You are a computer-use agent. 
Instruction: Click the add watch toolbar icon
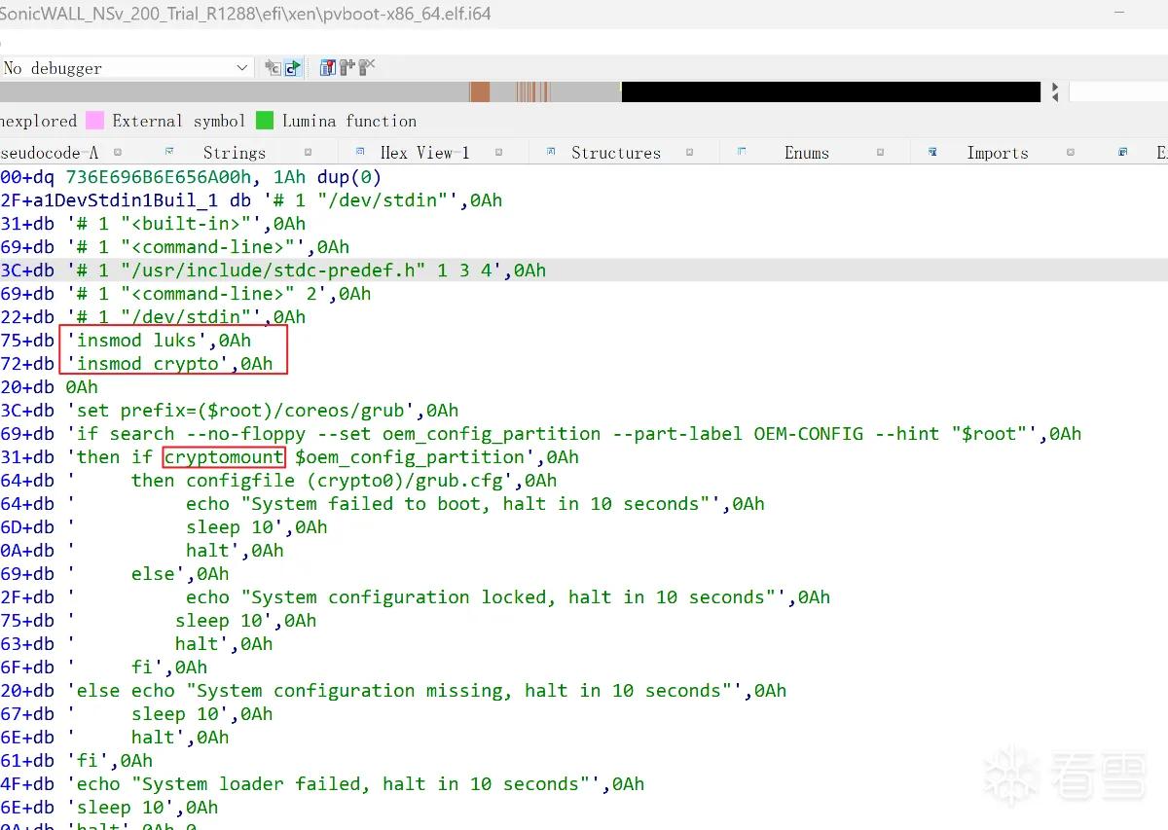(347, 67)
